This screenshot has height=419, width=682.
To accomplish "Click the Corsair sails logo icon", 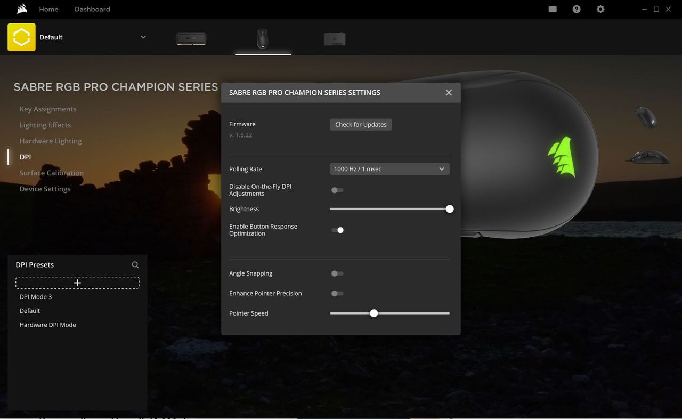I will pyautogui.click(x=22, y=9).
